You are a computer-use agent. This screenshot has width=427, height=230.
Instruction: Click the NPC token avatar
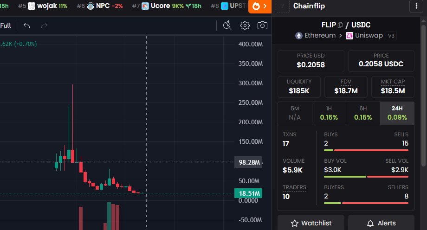(91, 6)
